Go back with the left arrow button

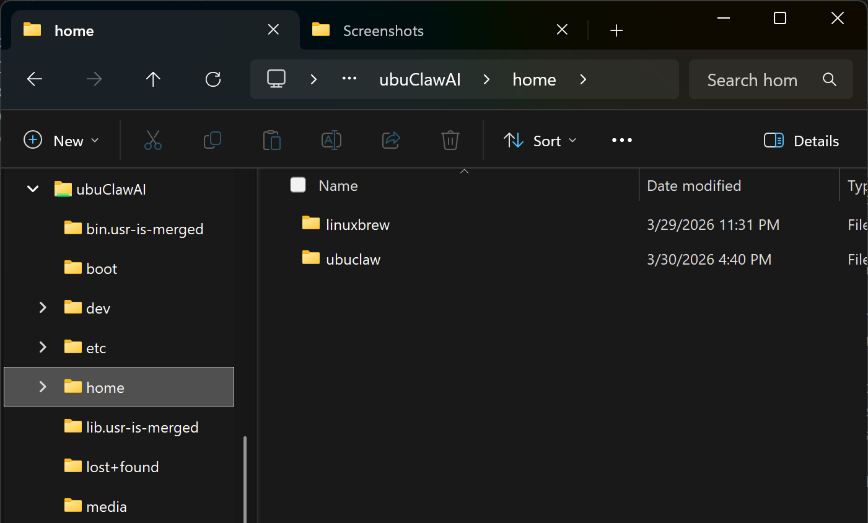click(35, 79)
